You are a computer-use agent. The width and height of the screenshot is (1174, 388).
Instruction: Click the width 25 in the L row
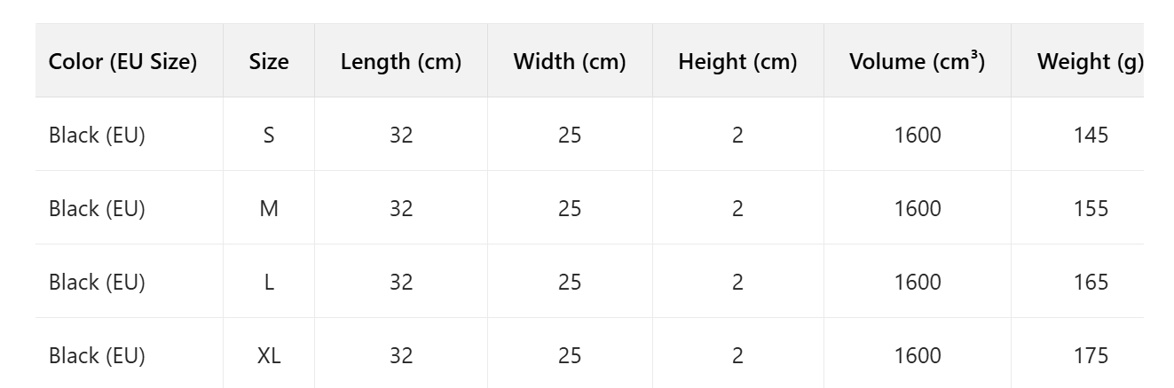point(570,283)
